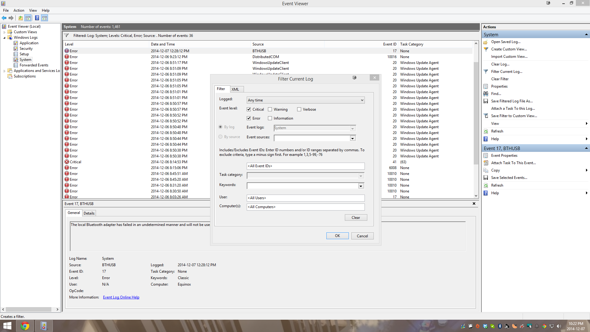Click the Clear button in filter dialog
Image resolution: width=590 pixels, height=332 pixels.
[356, 218]
